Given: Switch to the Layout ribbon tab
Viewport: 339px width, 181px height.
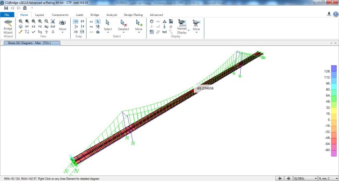Looking at the screenshot, I should point(39,14).
